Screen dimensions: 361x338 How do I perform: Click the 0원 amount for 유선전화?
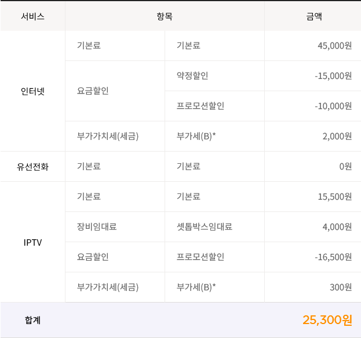pyautogui.click(x=345, y=167)
